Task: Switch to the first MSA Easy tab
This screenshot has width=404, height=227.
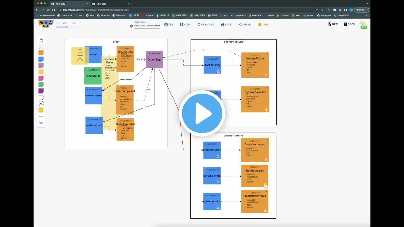Action: tap(69, 4)
